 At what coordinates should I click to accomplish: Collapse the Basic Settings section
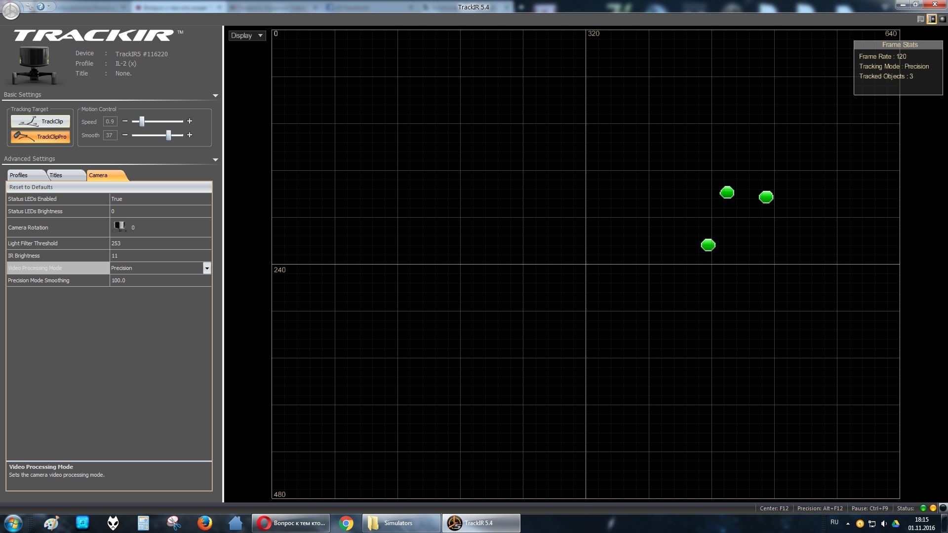pos(215,95)
